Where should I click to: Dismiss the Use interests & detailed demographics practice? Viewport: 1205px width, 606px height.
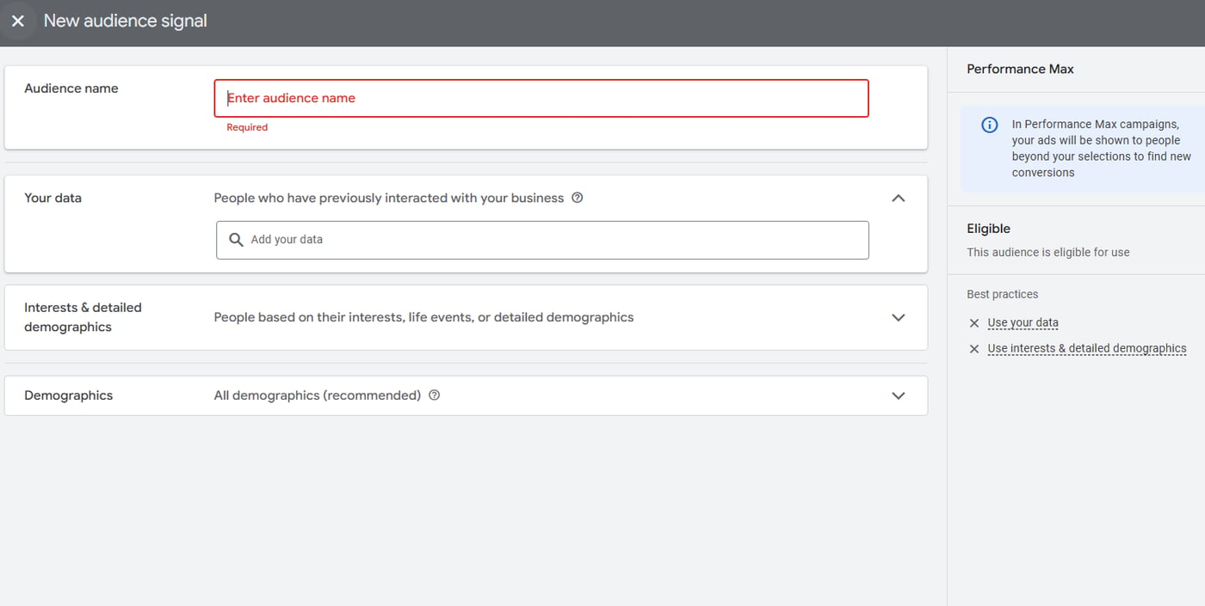click(x=973, y=349)
